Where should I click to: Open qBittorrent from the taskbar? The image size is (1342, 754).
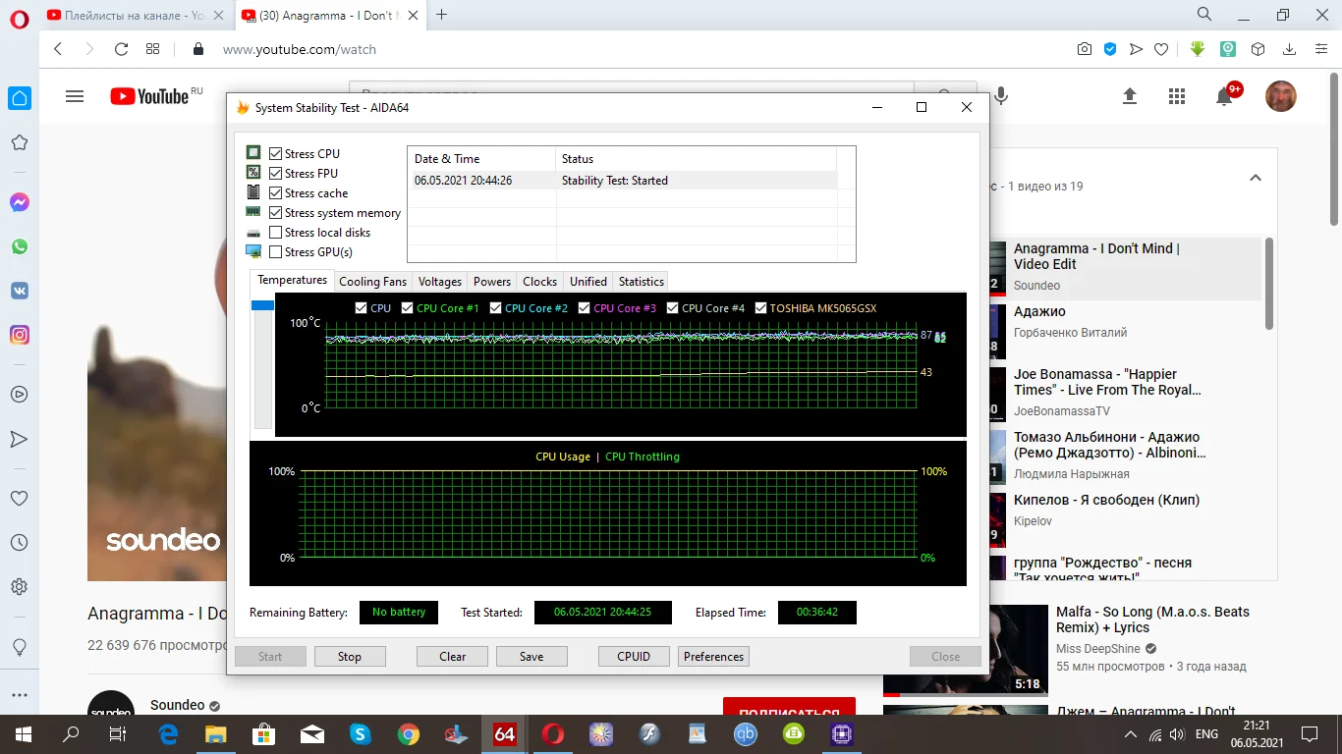tap(747, 733)
